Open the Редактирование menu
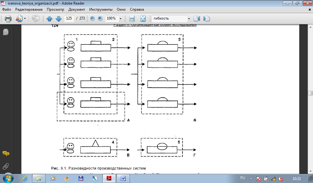Viewport: 313px width, 183px height. pos(29,9)
